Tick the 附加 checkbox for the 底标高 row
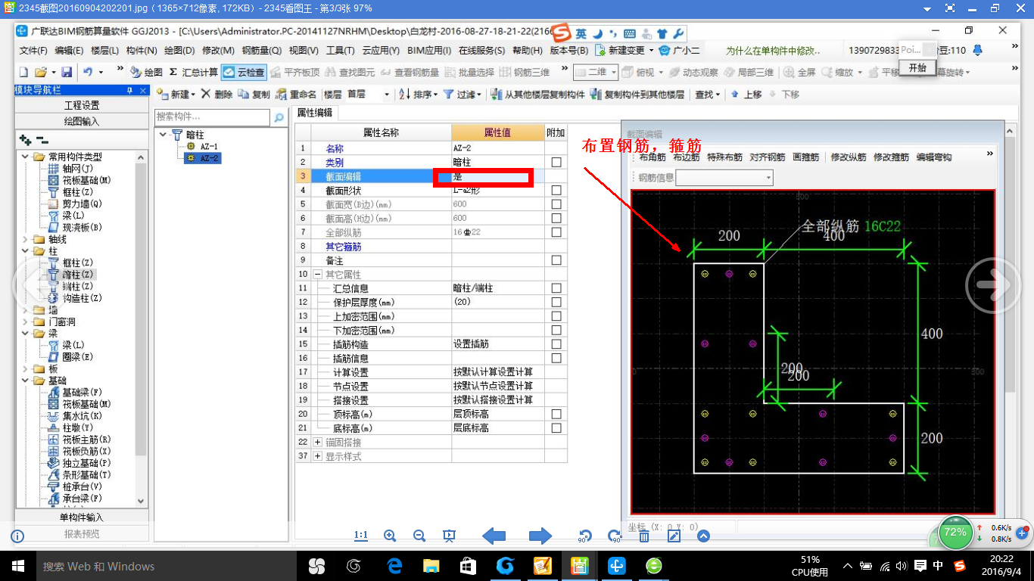 (x=556, y=428)
